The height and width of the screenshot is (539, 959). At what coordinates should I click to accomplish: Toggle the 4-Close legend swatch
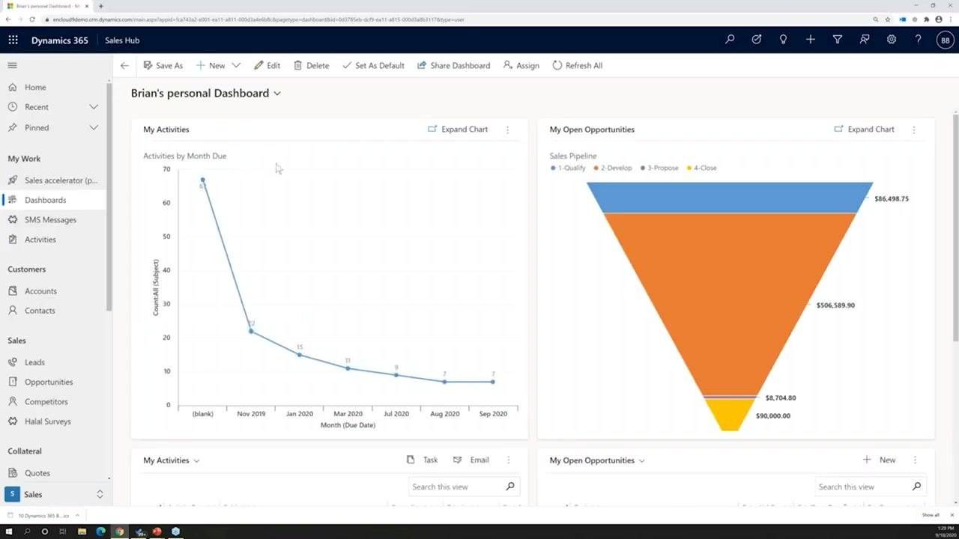pos(689,168)
